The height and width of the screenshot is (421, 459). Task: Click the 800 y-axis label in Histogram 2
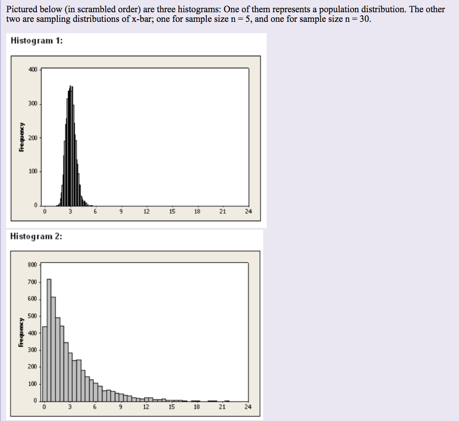click(32, 265)
